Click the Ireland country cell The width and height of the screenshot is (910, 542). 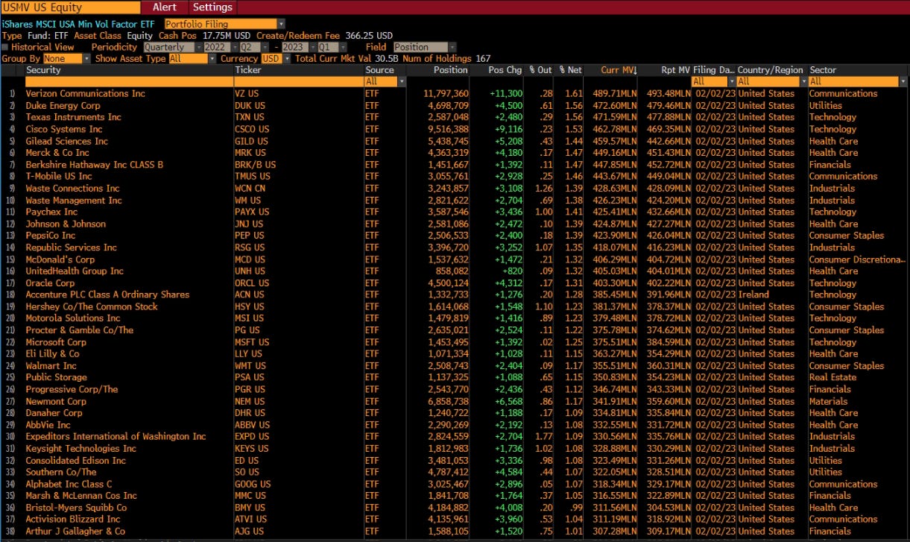tap(753, 294)
